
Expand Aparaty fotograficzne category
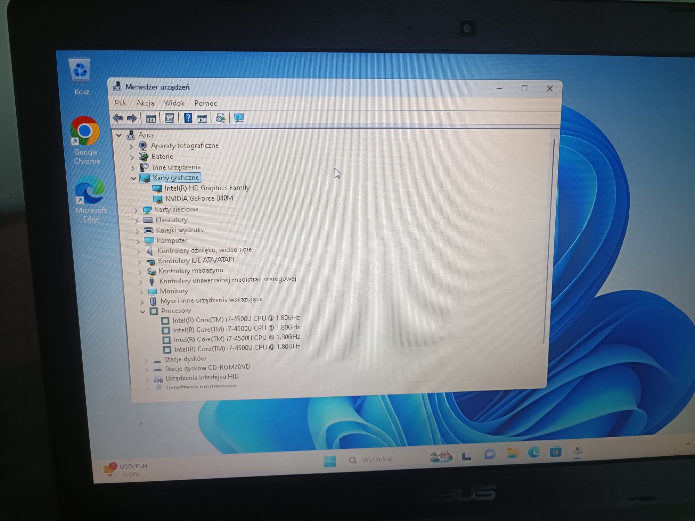pyautogui.click(x=131, y=146)
